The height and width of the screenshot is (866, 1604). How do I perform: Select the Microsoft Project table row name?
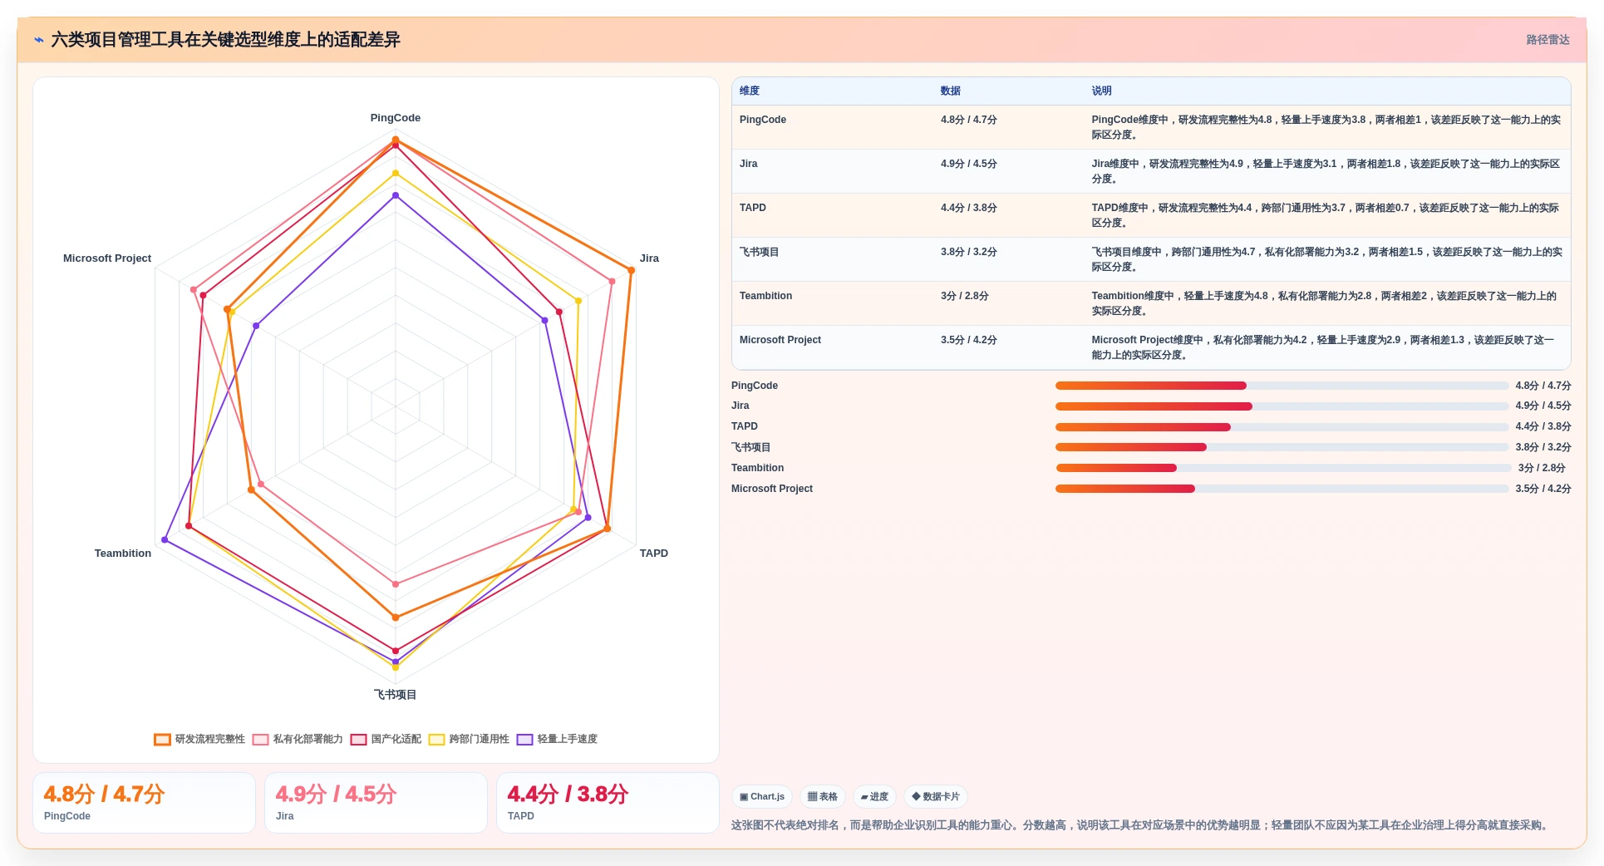point(780,340)
